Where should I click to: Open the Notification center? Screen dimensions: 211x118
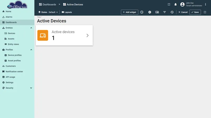[x=17, y=72]
